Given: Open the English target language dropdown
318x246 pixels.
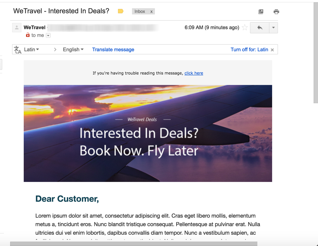Looking at the screenshot, I should pos(73,49).
